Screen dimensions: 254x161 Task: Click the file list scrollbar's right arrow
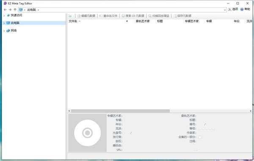point(251,111)
